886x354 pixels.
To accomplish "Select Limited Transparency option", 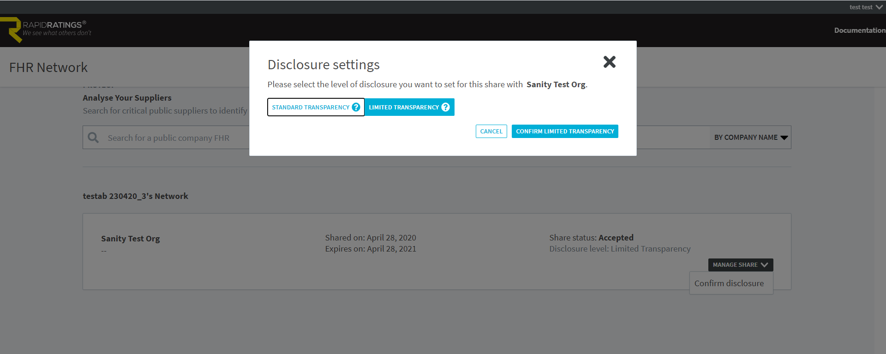I will (x=409, y=107).
